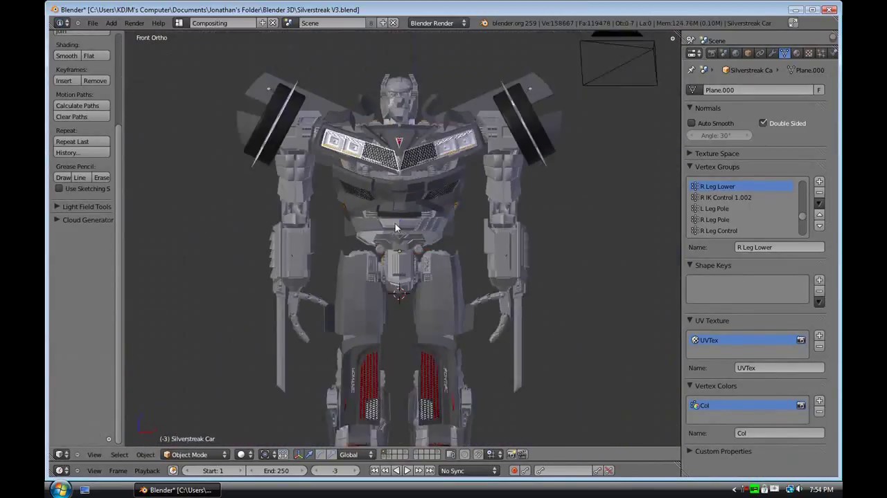887x498 pixels.
Task: Uncheck the Double Sided checkbox
Action: (x=763, y=123)
